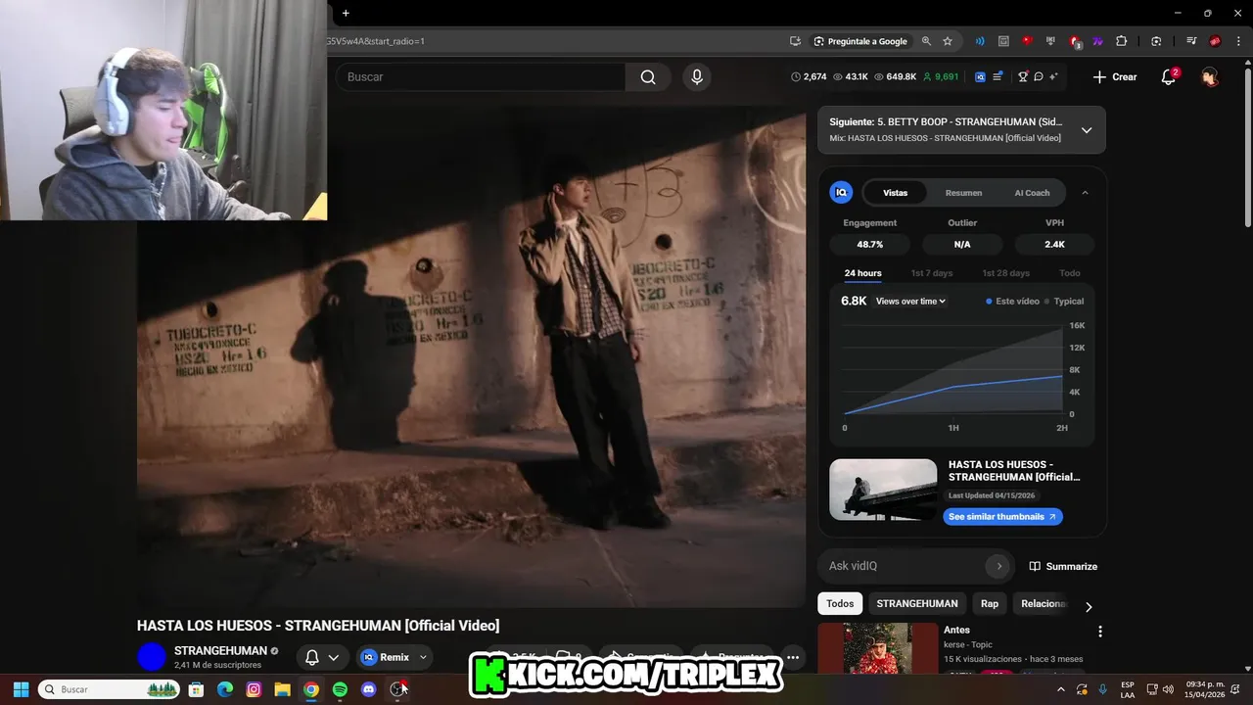
Task: Send the Ask vidIQ question arrow
Action: [x=998, y=566]
